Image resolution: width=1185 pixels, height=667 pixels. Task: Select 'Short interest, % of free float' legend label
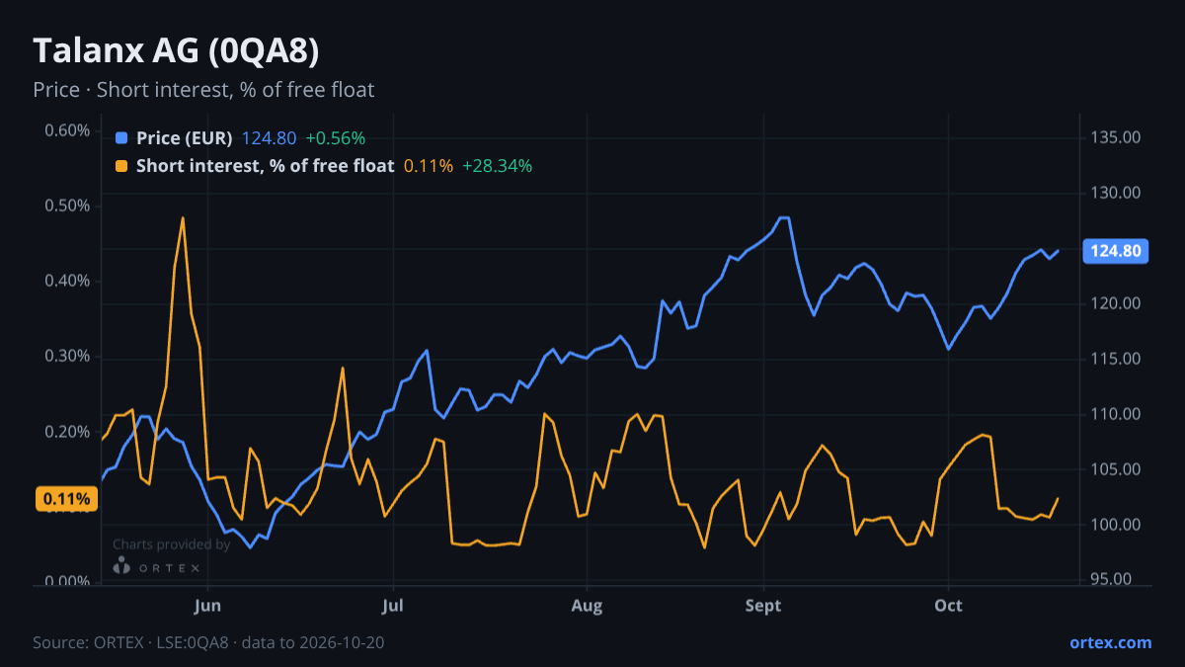click(x=266, y=166)
